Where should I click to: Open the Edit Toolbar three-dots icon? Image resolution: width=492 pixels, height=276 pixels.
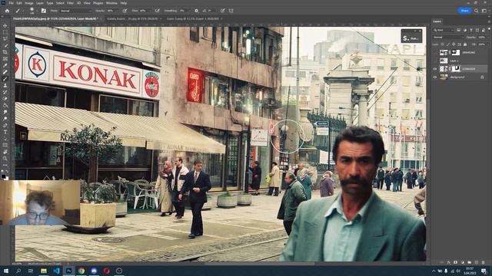pyautogui.click(x=5, y=165)
